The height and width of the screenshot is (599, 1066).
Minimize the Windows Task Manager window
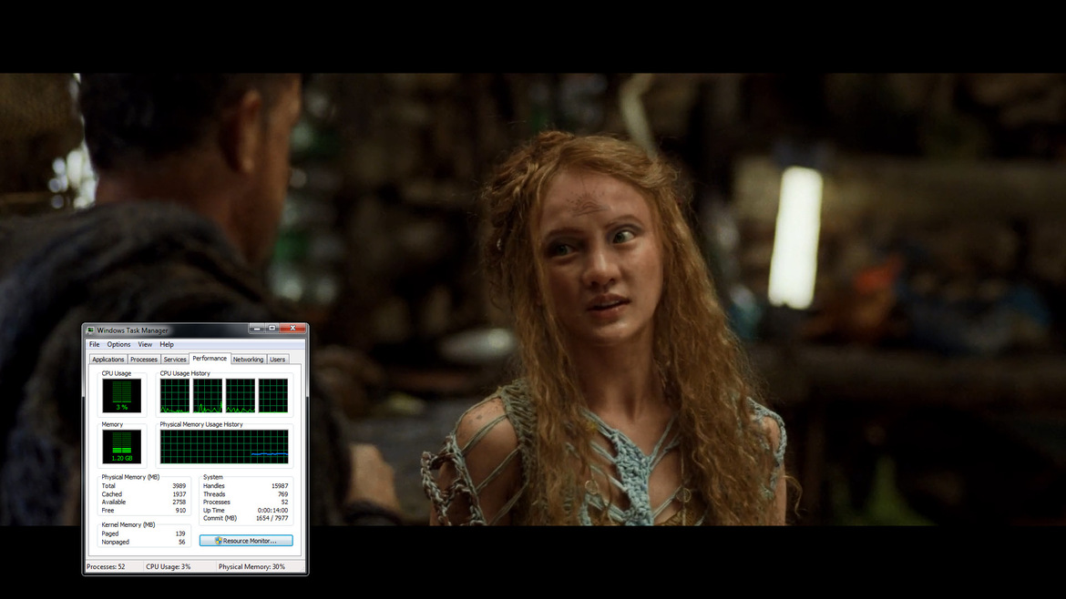[x=256, y=329]
